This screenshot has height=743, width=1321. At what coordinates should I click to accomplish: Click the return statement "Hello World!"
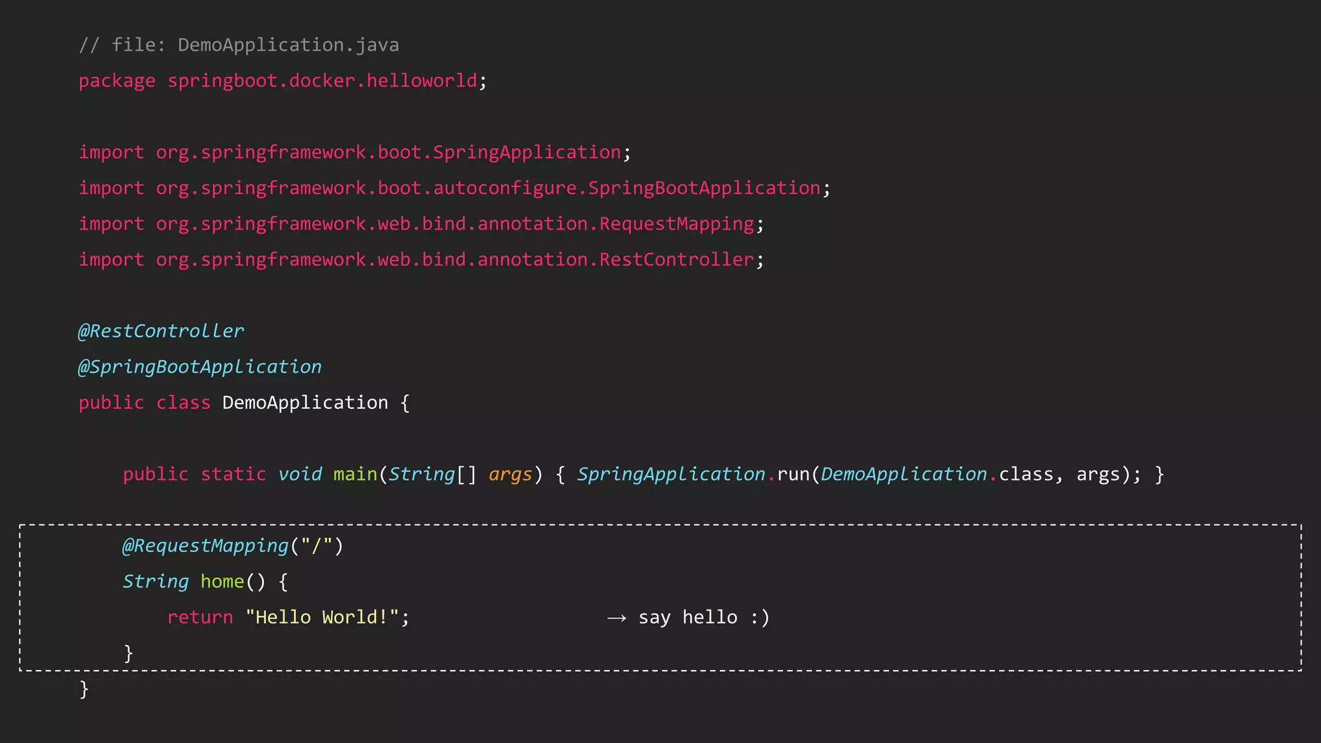click(x=288, y=618)
